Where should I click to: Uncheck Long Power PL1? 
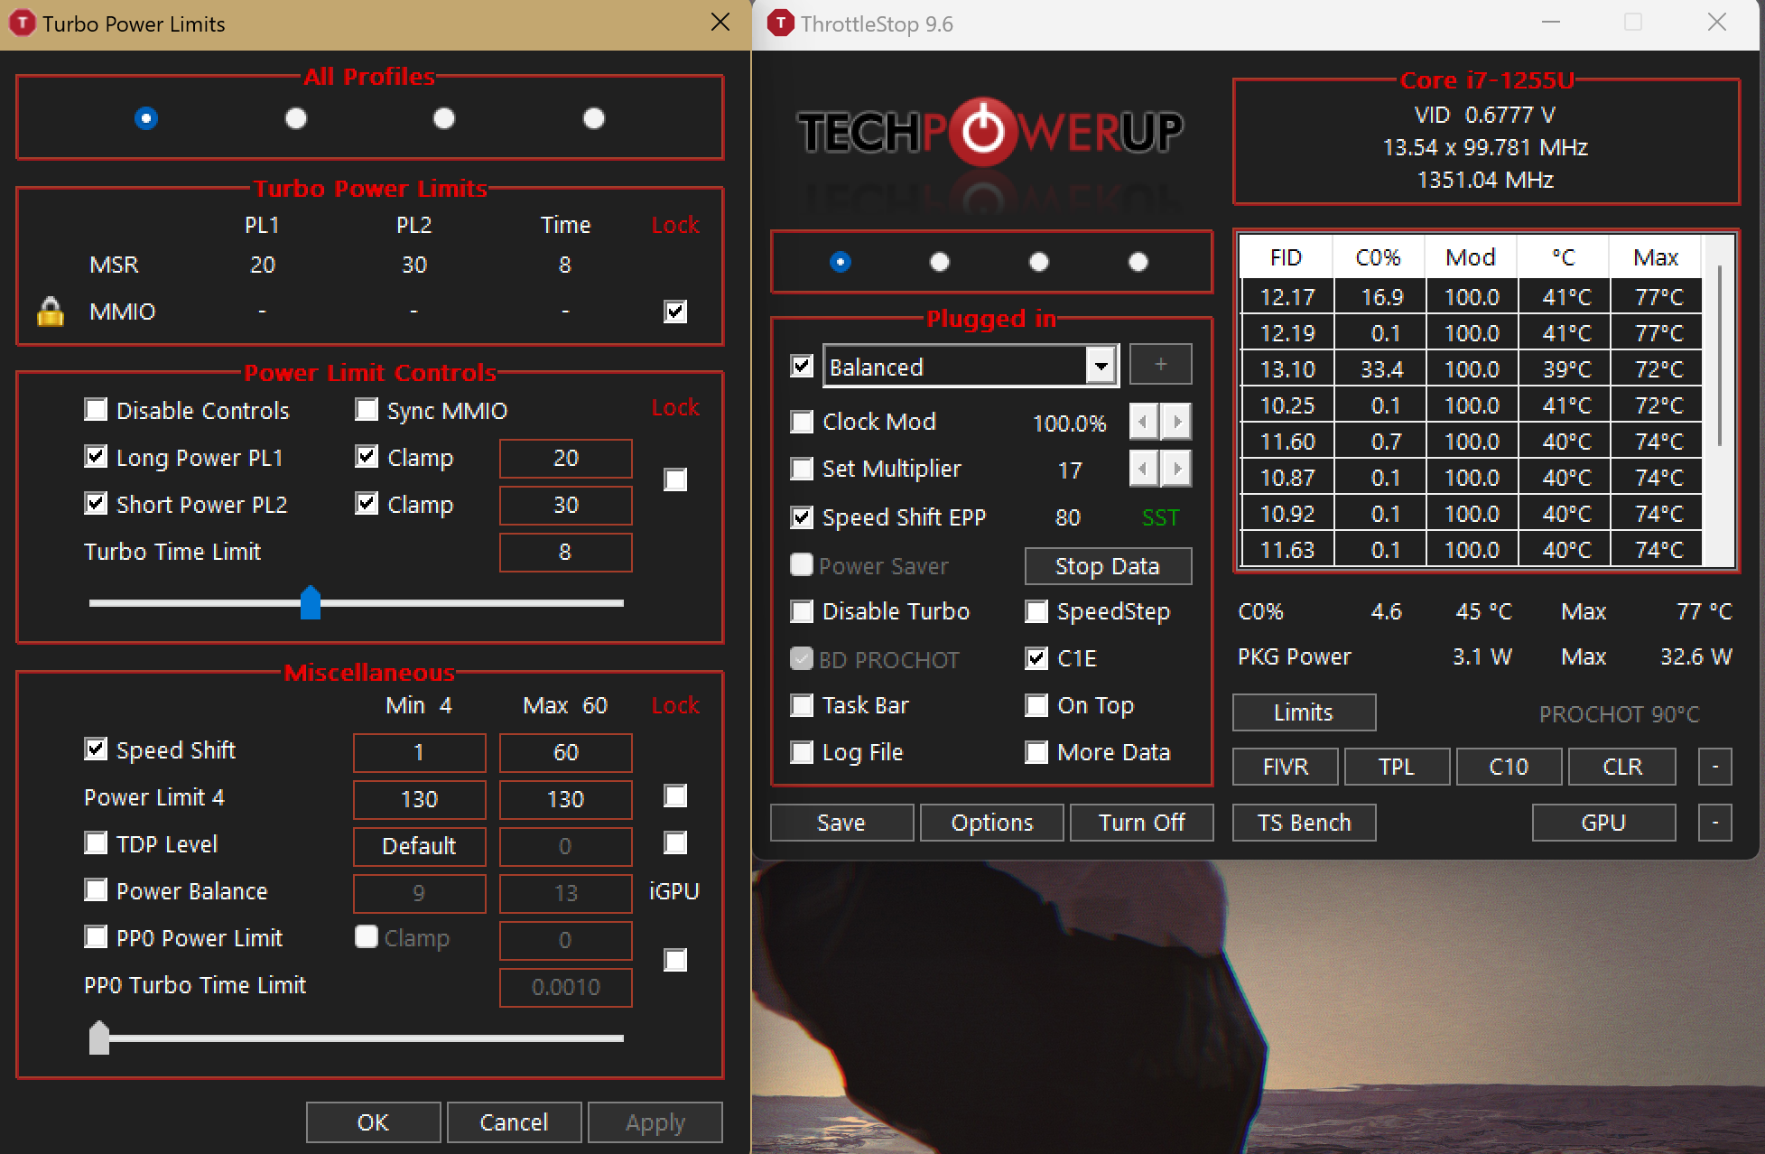click(96, 457)
